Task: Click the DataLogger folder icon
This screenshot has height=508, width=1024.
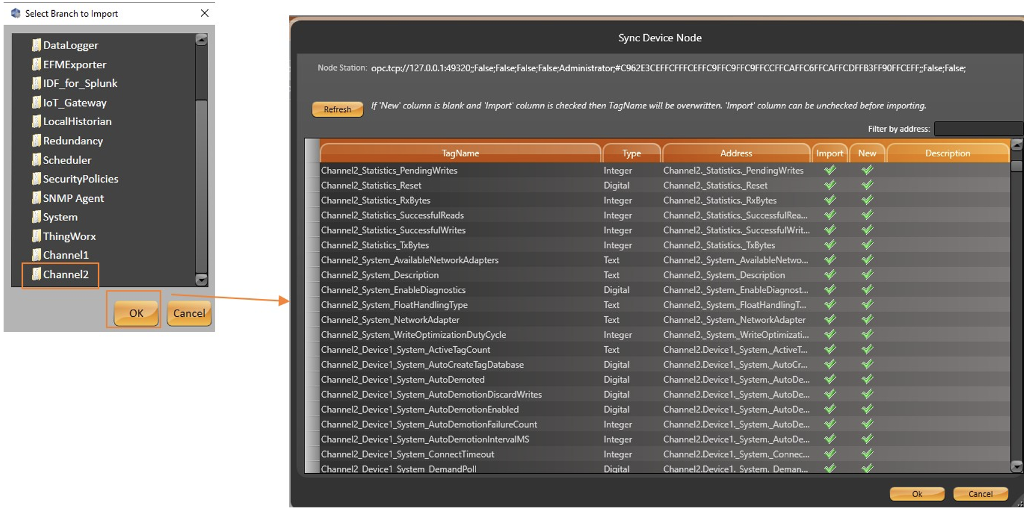Action: pos(37,45)
